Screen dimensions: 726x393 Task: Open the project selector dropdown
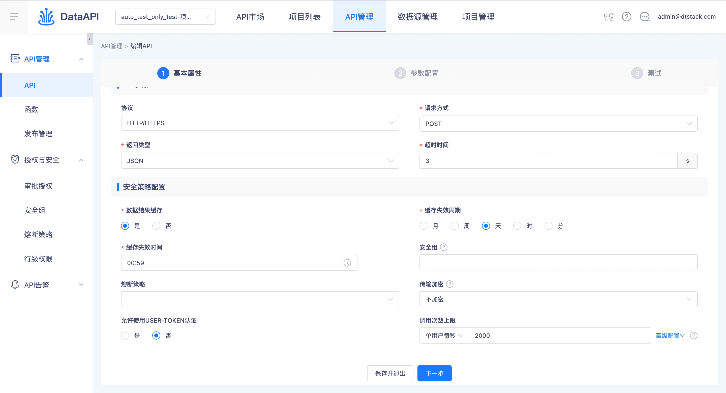165,17
